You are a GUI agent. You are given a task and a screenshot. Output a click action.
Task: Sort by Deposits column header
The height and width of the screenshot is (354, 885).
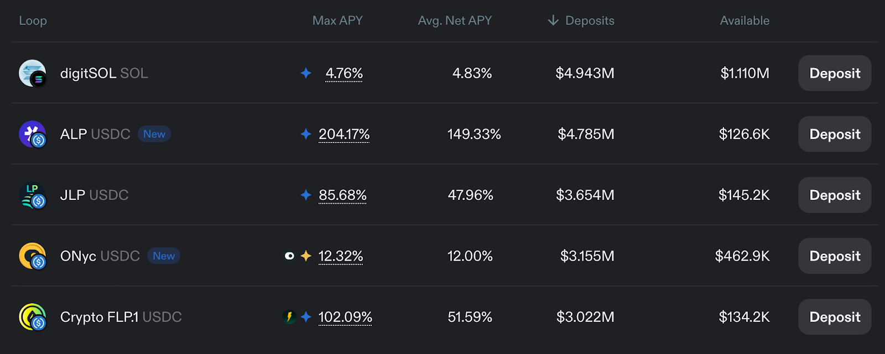pos(581,20)
